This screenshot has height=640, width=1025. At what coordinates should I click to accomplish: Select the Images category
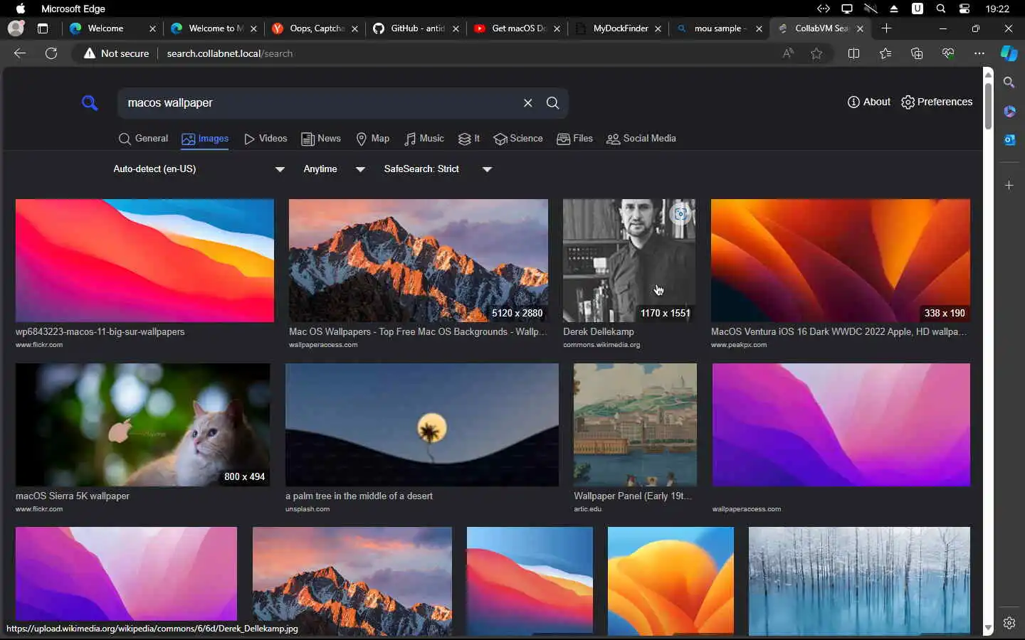[x=205, y=139]
